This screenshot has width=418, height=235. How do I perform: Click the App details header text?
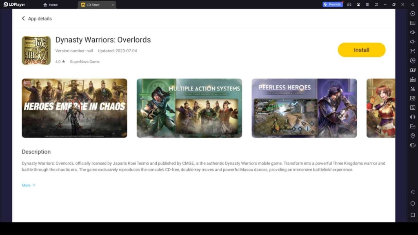[40, 19]
